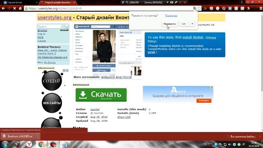Open the Windows Start button

tap(5, 144)
